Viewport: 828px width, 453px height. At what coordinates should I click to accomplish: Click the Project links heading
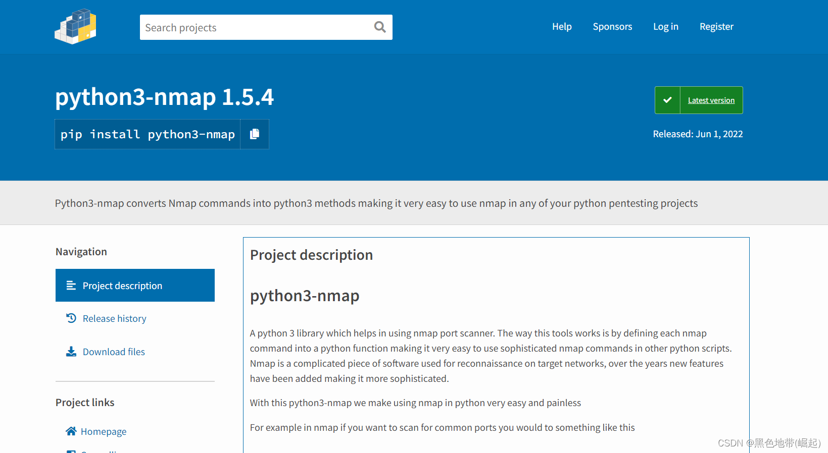tap(85, 403)
